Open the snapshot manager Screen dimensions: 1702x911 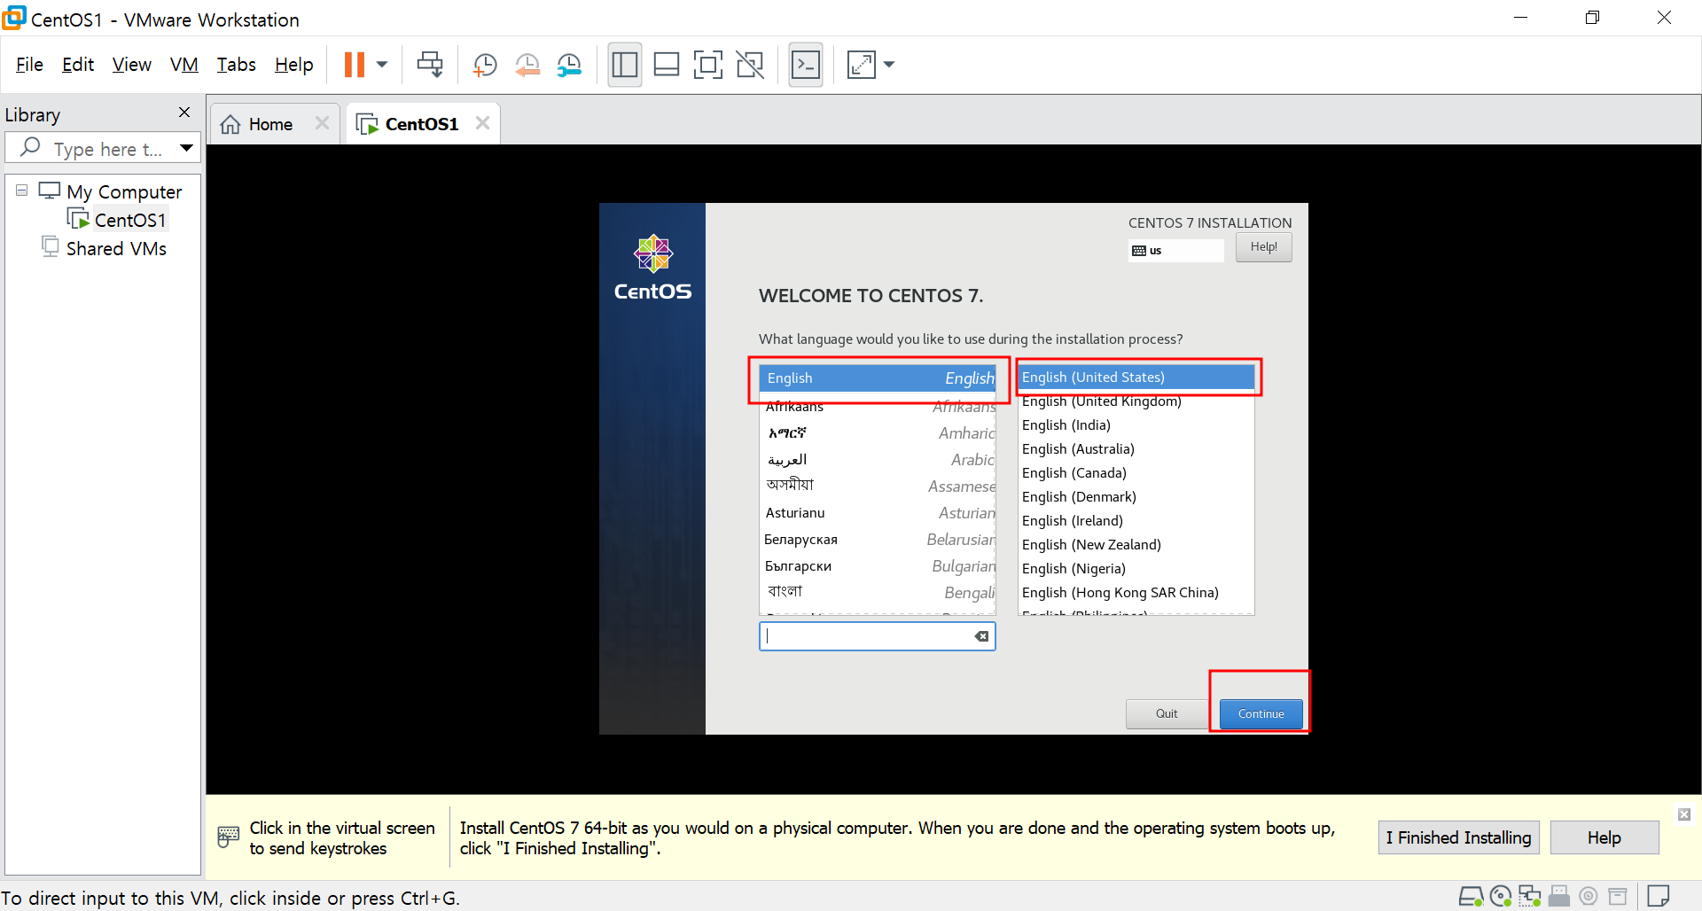570,64
